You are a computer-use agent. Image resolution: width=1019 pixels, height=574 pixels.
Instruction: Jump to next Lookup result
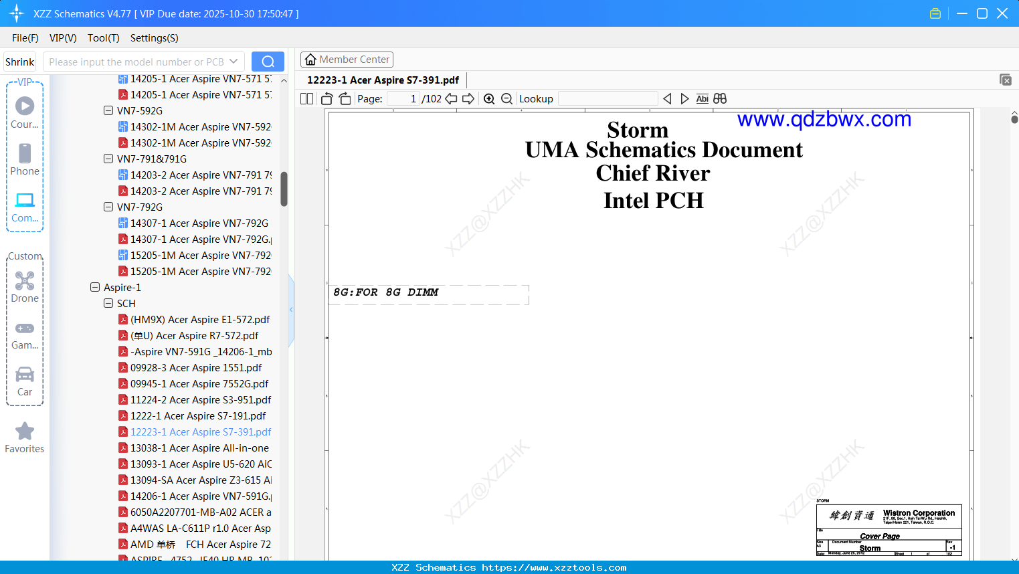tap(684, 99)
